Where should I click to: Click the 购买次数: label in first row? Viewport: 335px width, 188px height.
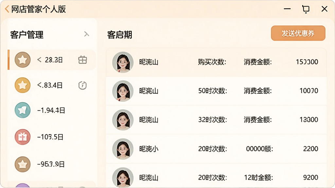point(212,62)
